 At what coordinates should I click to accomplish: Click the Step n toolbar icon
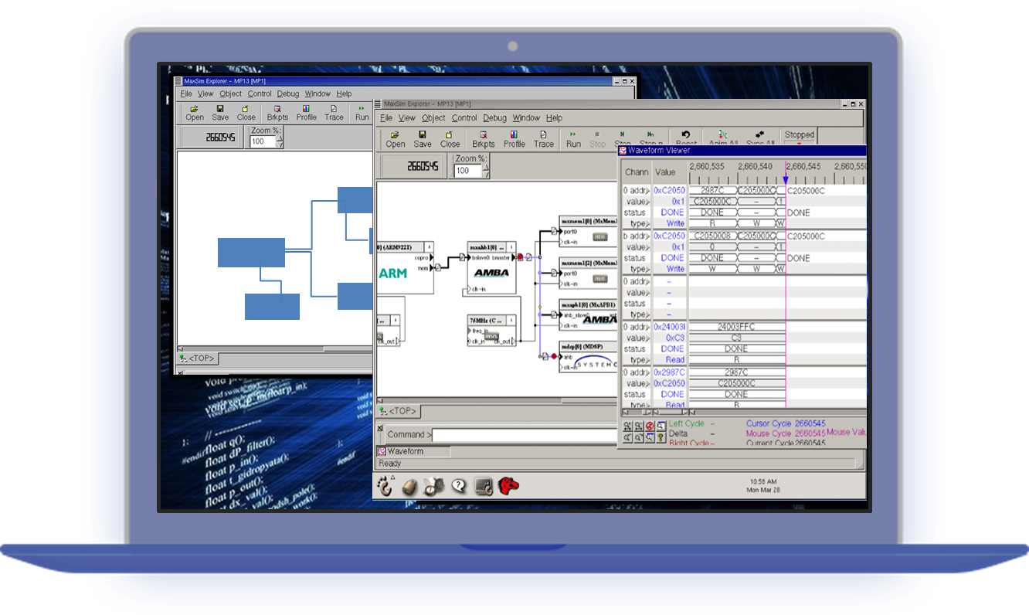tap(650, 138)
